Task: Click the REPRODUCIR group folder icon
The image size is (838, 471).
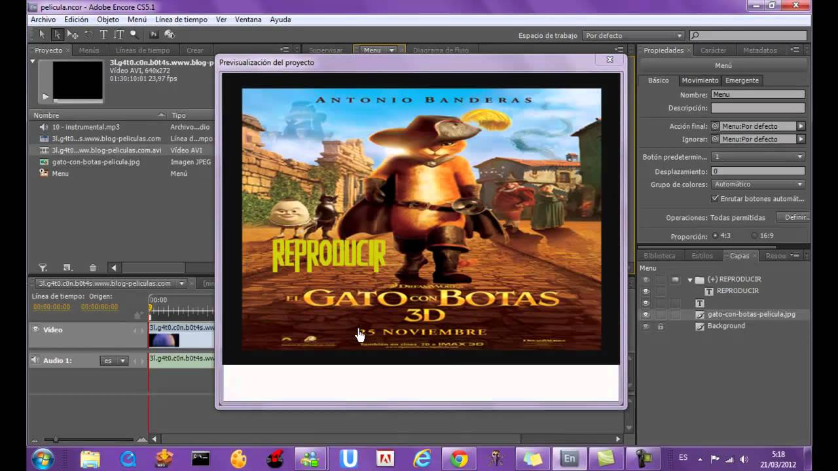Action: pyautogui.click(x=699, y=279)
